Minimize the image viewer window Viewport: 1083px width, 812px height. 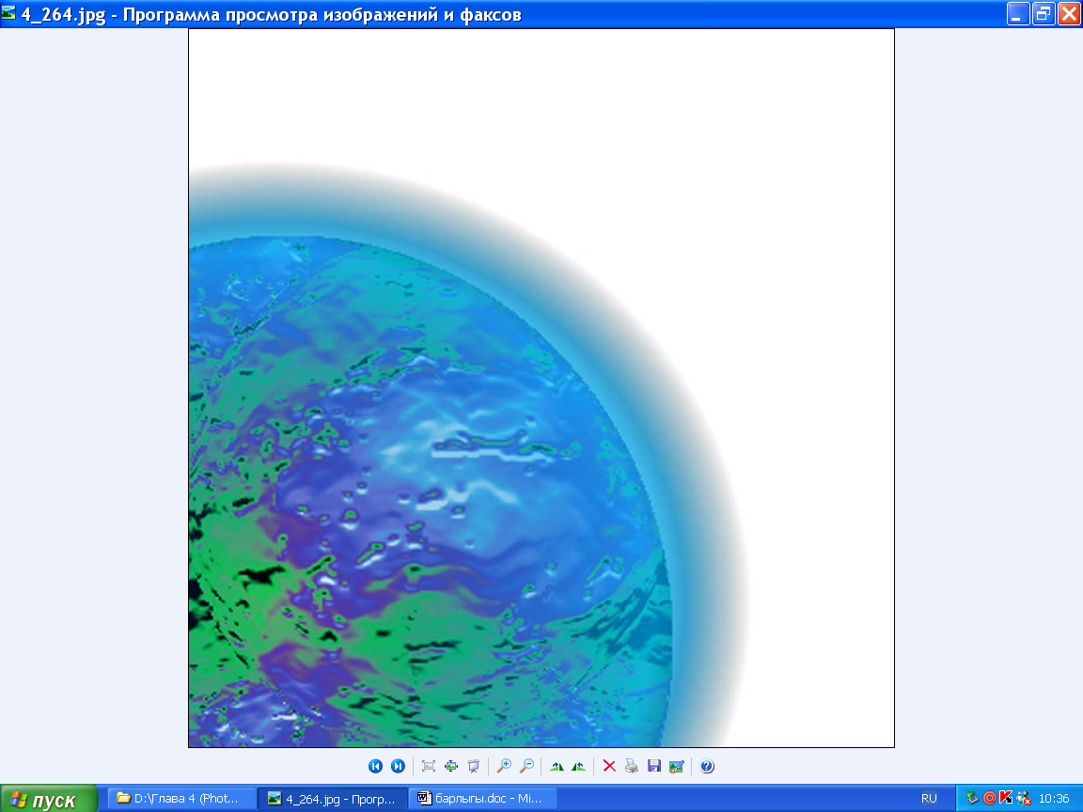(x=1018, y=13)
